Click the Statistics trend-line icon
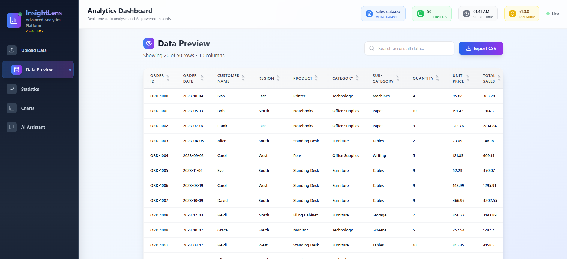The width and height of the screenshot is (567, 259). [x=12, y=89]
